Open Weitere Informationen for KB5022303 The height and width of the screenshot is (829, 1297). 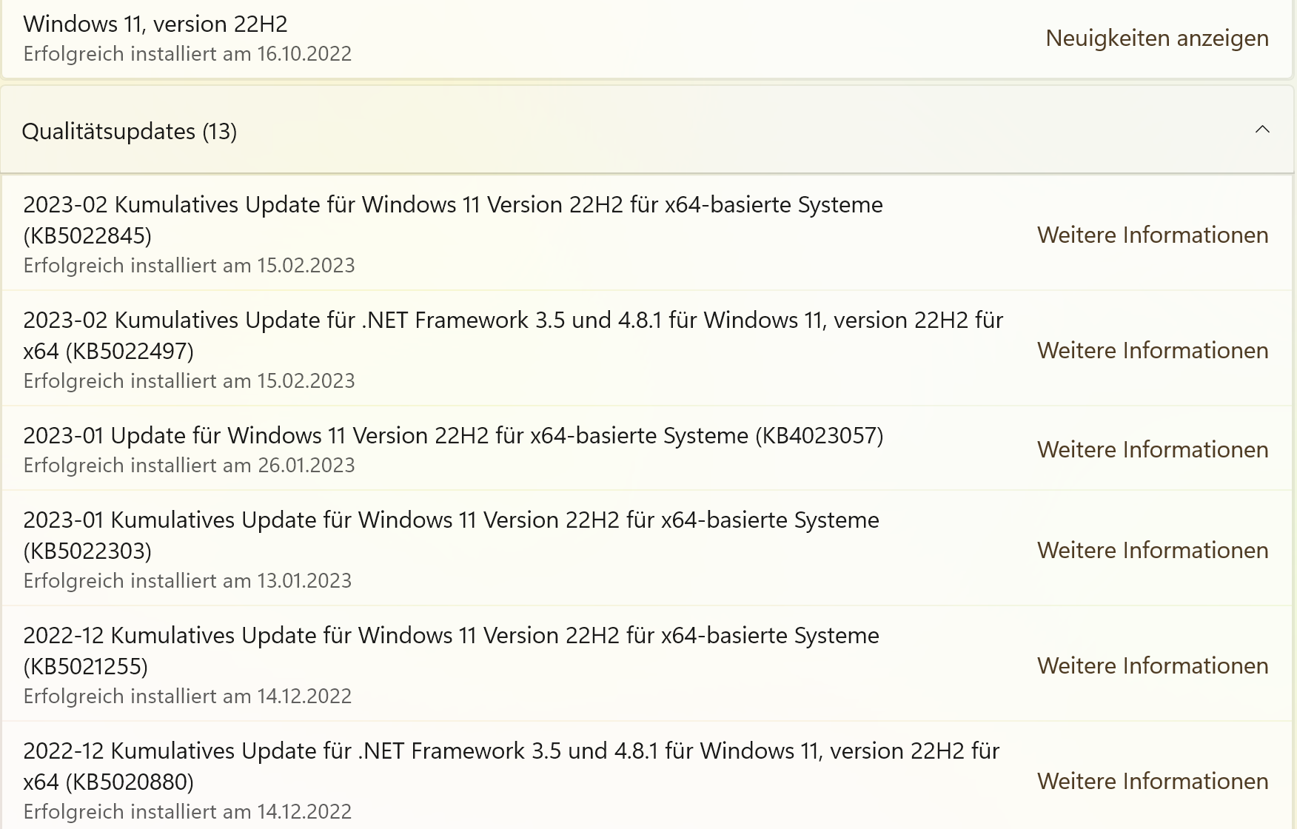click(1153, 551)
